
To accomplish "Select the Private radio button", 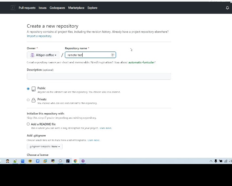I will [28, 100].
